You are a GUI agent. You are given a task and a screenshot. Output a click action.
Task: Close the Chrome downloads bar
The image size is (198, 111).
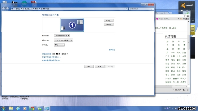[188, 90]
